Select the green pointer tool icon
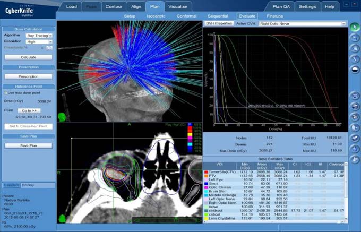361x232 pixels. coord(355,27)
